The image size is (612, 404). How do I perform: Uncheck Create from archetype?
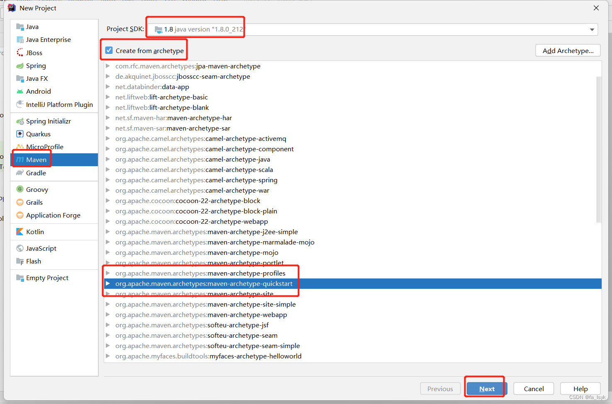click(108, 50)
